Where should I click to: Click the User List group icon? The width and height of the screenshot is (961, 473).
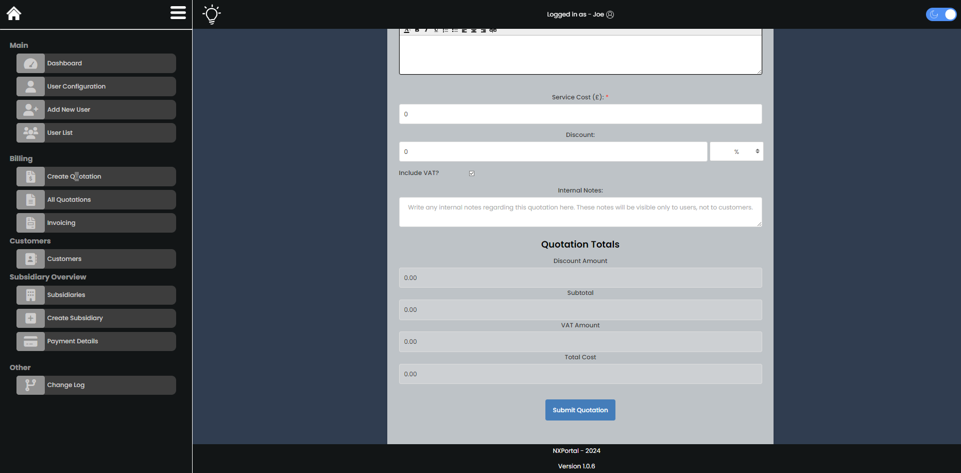(x=30, y=133)
